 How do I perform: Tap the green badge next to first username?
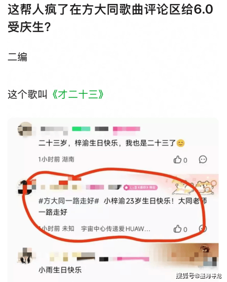click(81, 129)
